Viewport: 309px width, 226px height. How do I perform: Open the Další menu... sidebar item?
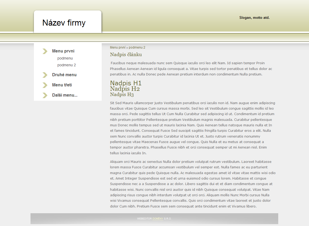(x=65, y=95)
